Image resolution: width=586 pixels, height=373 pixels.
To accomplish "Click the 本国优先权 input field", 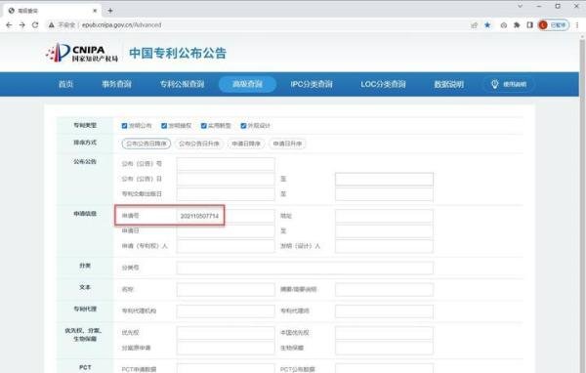I will [384, 333].
